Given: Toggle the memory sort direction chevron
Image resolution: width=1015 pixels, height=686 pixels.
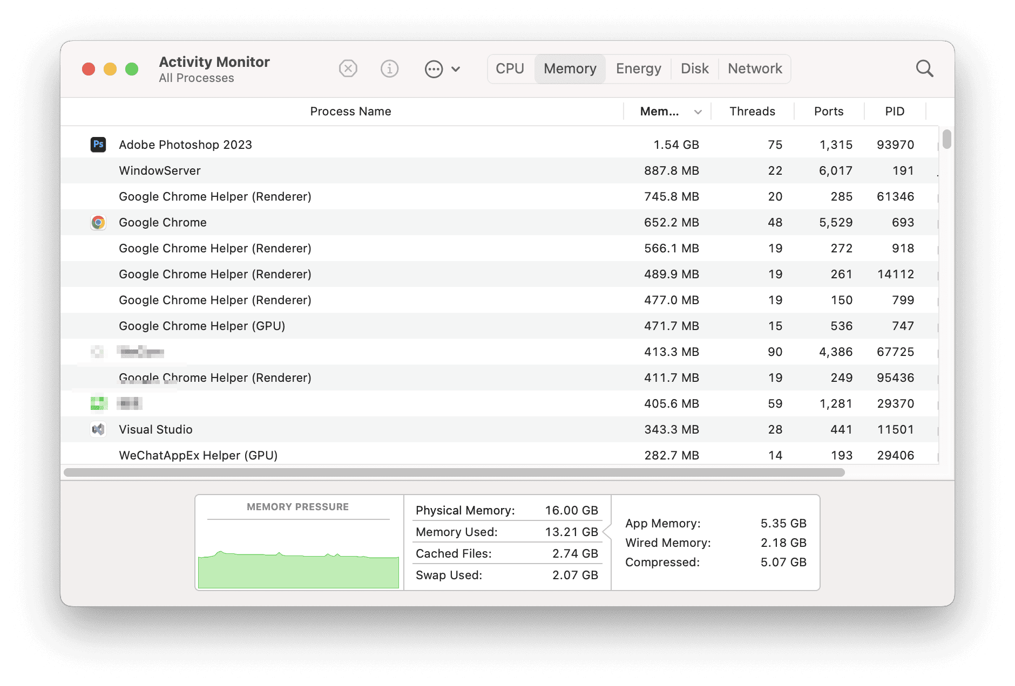Looking at the screenshot, I should click(x=698, y=112).
